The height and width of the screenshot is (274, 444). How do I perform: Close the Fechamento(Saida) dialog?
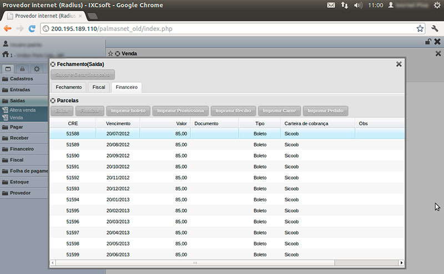398,64
